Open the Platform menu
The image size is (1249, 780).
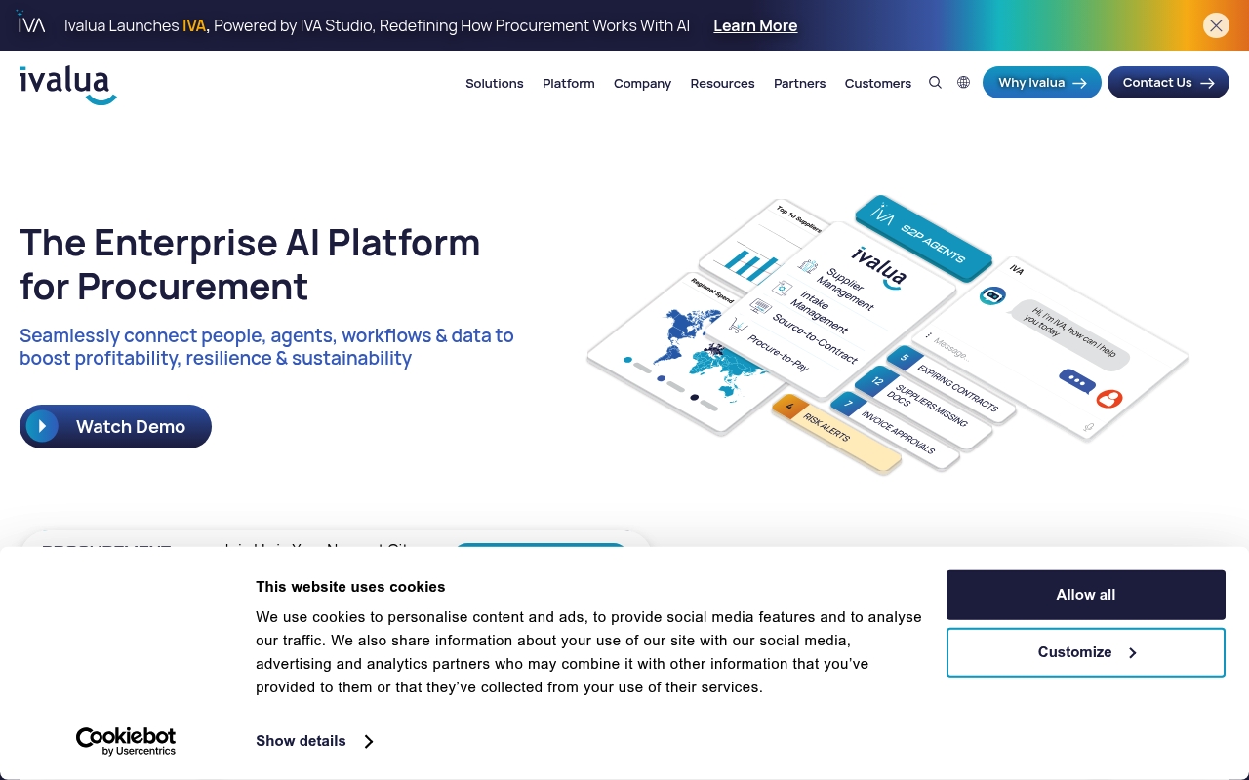pos(569,83)
